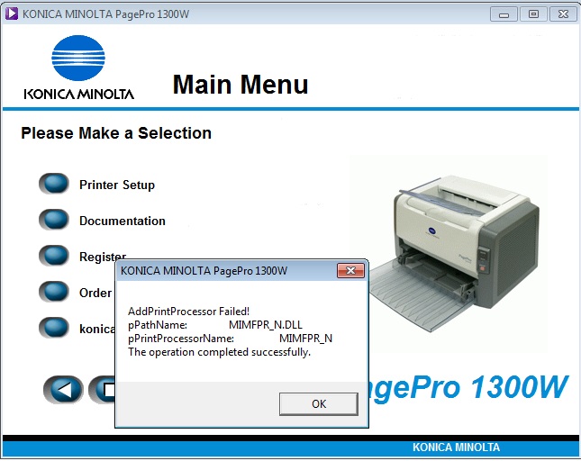The height and width of the screenshot is (461, 581).
Task: Click OK in the error dialog
Action: click(319, 404)
